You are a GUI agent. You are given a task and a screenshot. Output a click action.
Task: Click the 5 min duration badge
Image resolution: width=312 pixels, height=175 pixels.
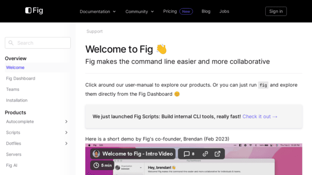[x=102, y=165]
